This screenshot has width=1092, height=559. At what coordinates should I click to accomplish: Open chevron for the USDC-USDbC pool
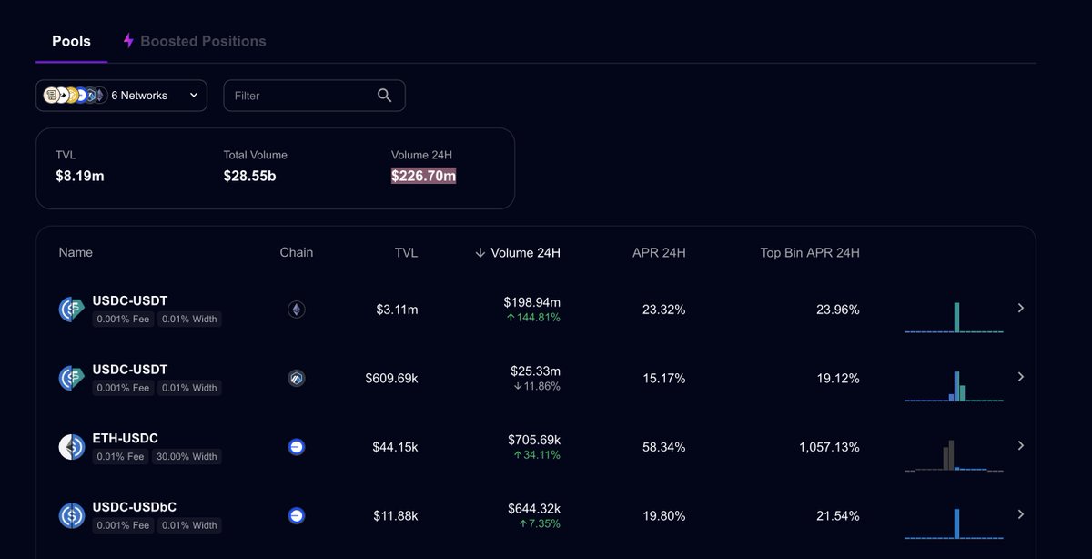pyautogui.click(x=1021, y=514)
